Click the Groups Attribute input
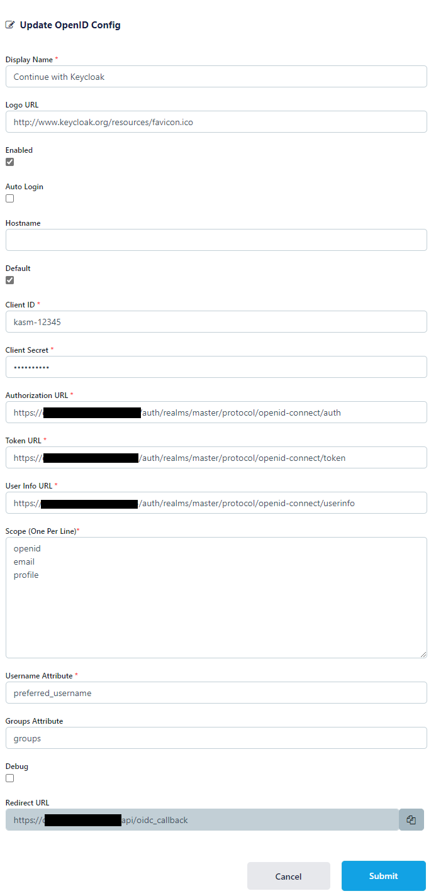The image size is (436, 896). pyautogui.click(x=216, y=738)
